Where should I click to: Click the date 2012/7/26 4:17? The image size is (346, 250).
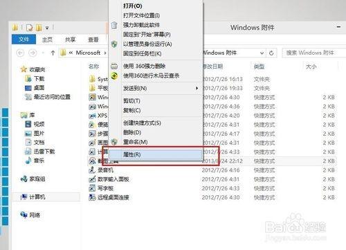221,134
